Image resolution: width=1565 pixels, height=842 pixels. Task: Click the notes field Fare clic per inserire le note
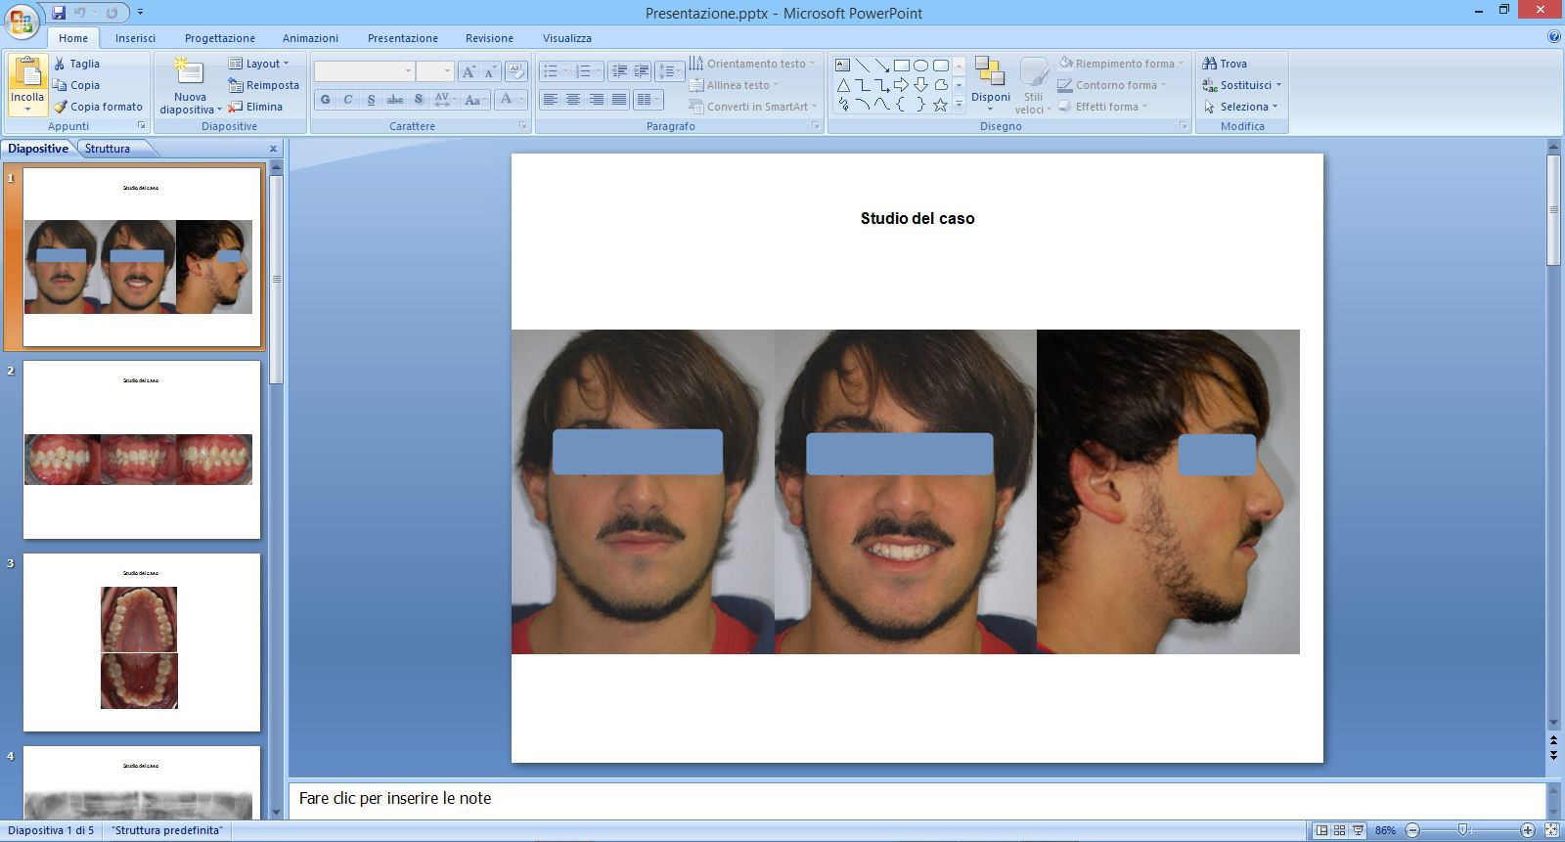coord(917,799)
